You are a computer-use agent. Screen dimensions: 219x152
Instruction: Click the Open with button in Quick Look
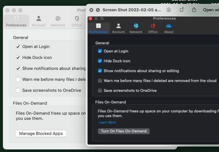pyautogui.click(x=210, y=10)
